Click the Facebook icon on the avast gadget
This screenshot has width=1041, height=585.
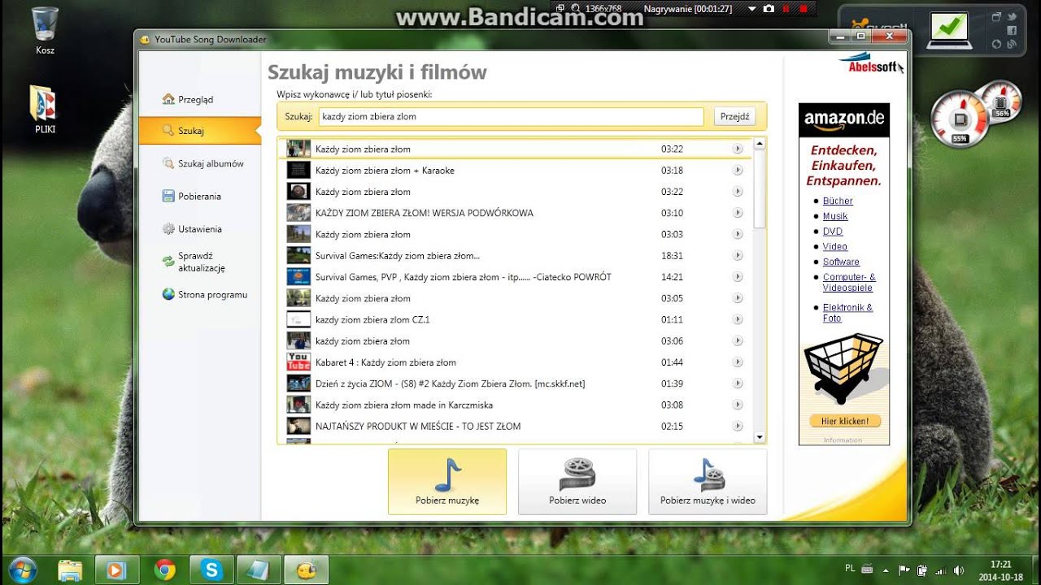coord(1013,30)
